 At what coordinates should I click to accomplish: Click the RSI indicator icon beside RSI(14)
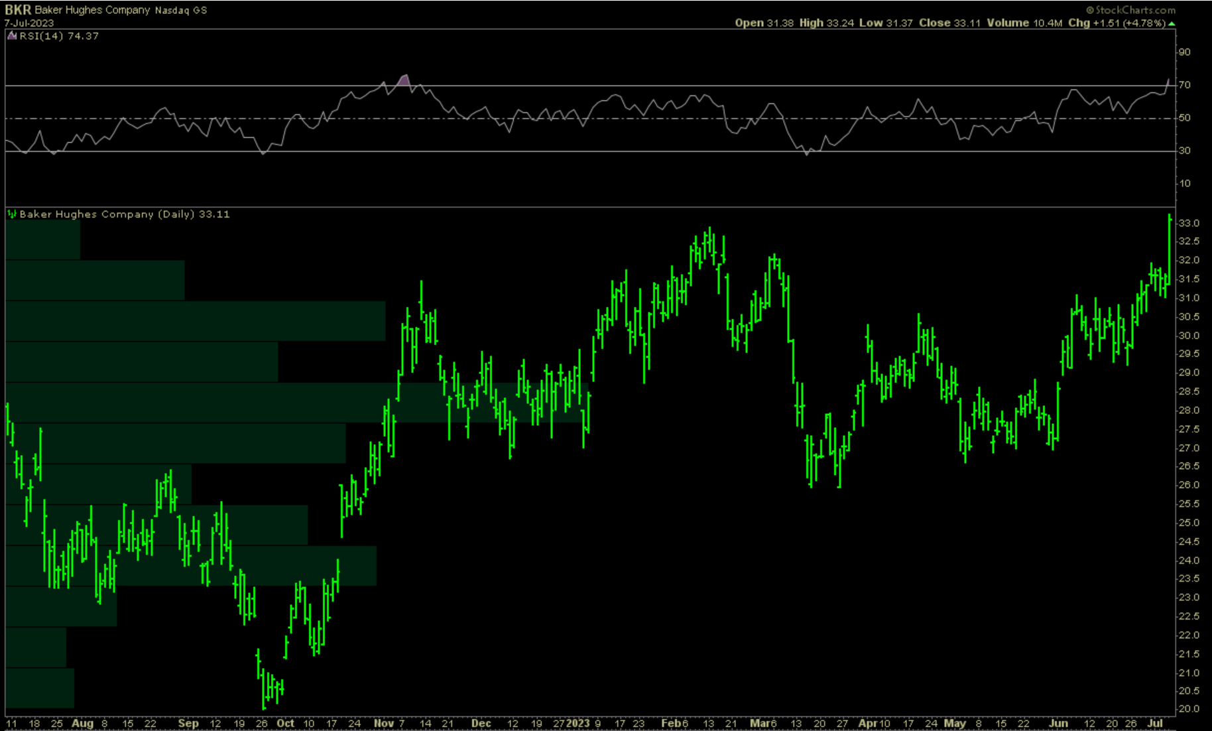coord(12,36)
